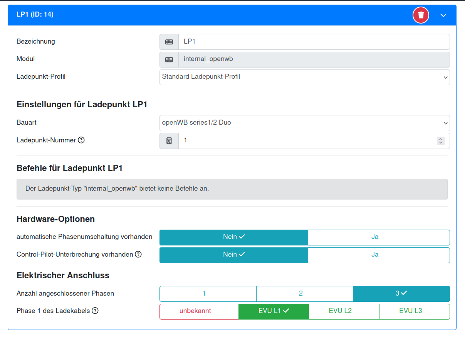This screenshot has height=340, width=465.
Task: Open help for Phase 1 des Ladekabels
Action: (x=95, y=311)
